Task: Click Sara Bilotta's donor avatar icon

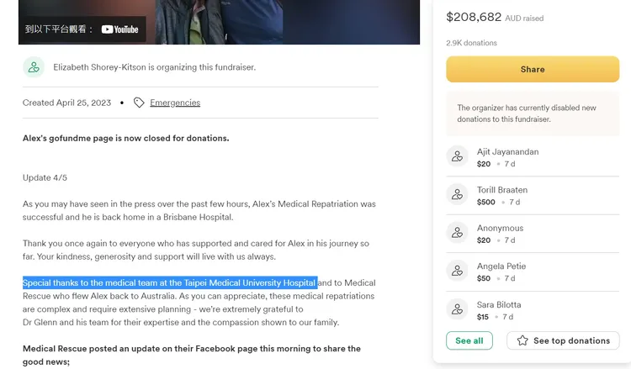Action: coord(457,309)
